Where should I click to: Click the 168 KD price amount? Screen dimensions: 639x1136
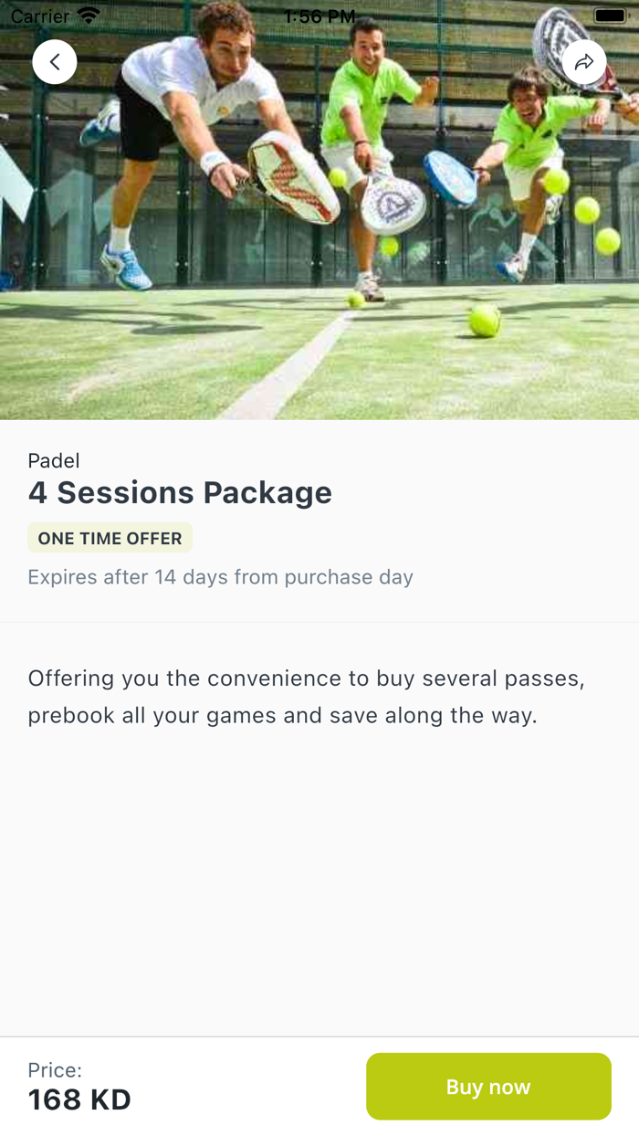tap(79, 1099)
